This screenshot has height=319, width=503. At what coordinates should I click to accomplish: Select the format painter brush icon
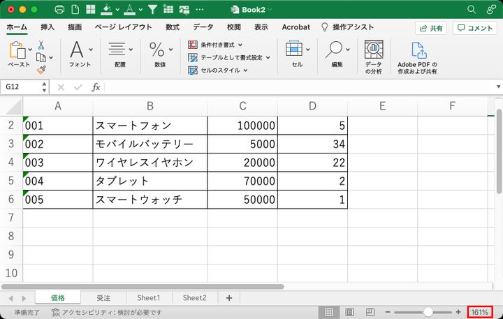[x=41, y=70]
